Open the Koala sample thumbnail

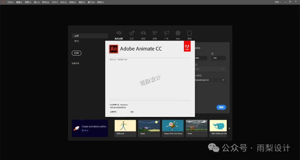click(196, 128)
